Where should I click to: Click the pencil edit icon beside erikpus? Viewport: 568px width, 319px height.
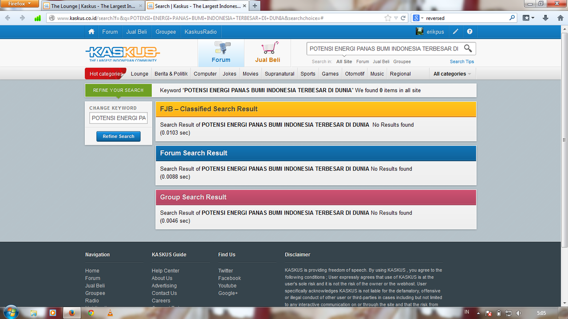(455, 31)
